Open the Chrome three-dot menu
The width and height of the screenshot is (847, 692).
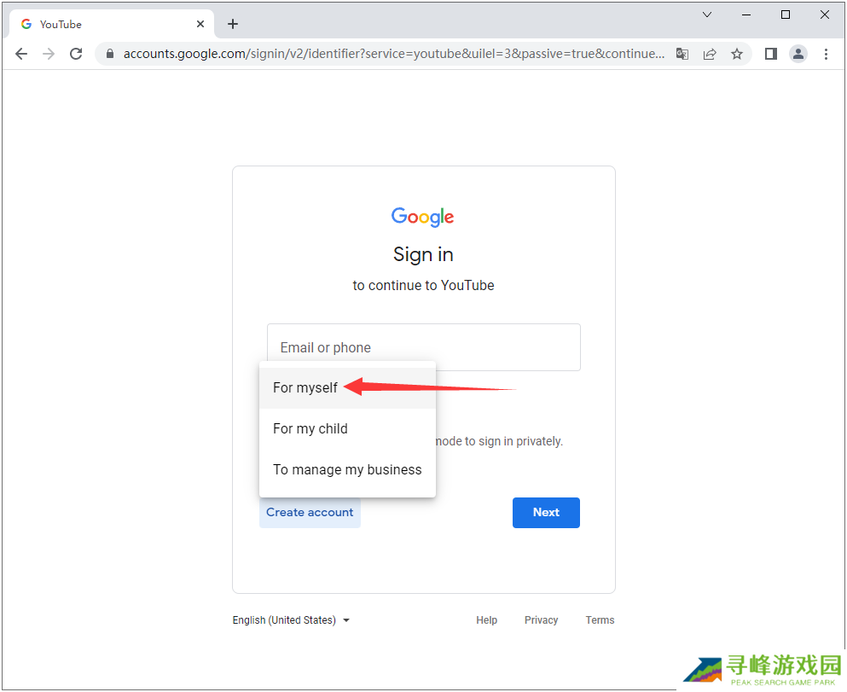pyautogui.click(x=826, y=54)
